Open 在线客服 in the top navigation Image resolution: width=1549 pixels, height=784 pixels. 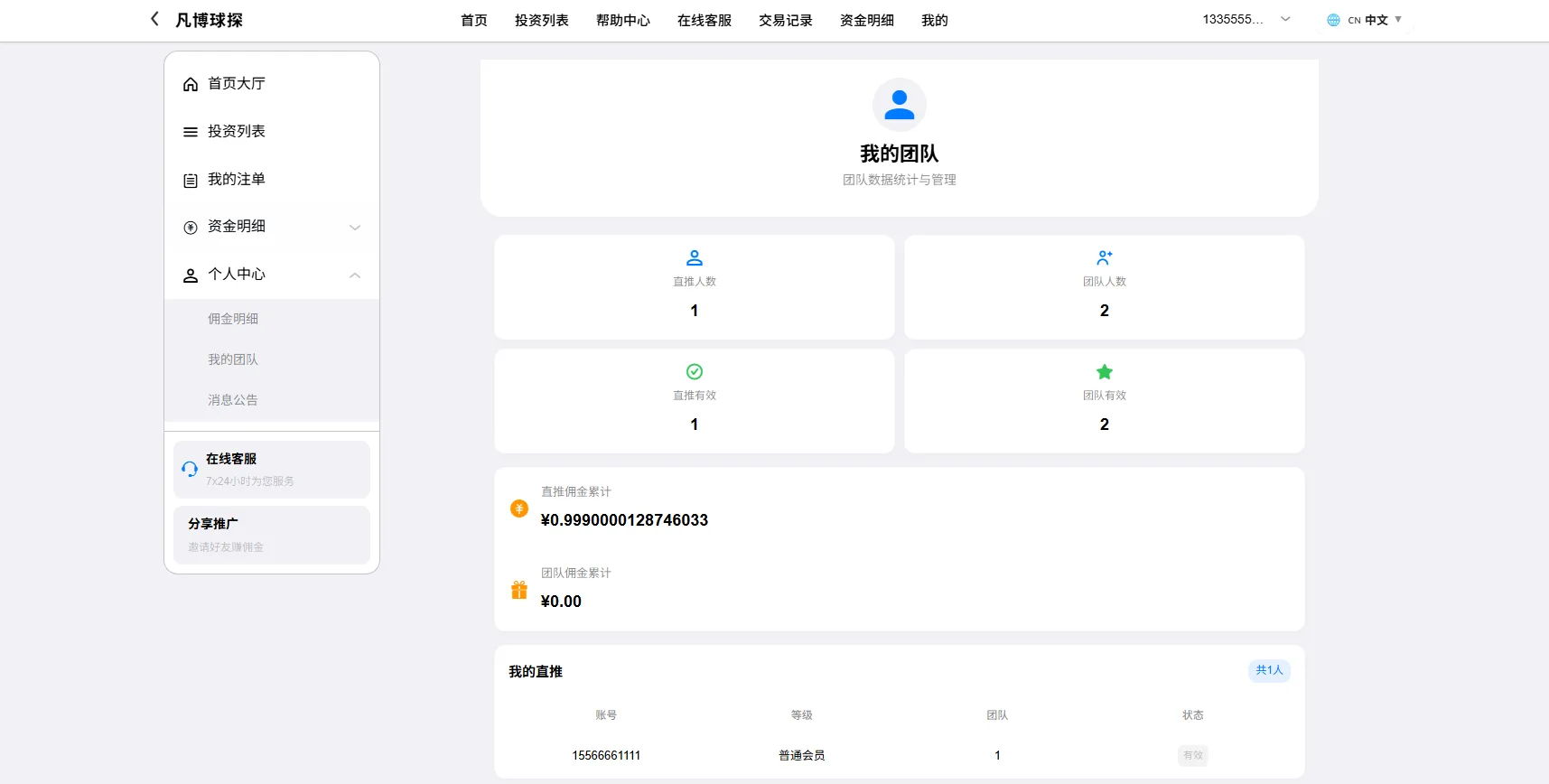point(705,20)
